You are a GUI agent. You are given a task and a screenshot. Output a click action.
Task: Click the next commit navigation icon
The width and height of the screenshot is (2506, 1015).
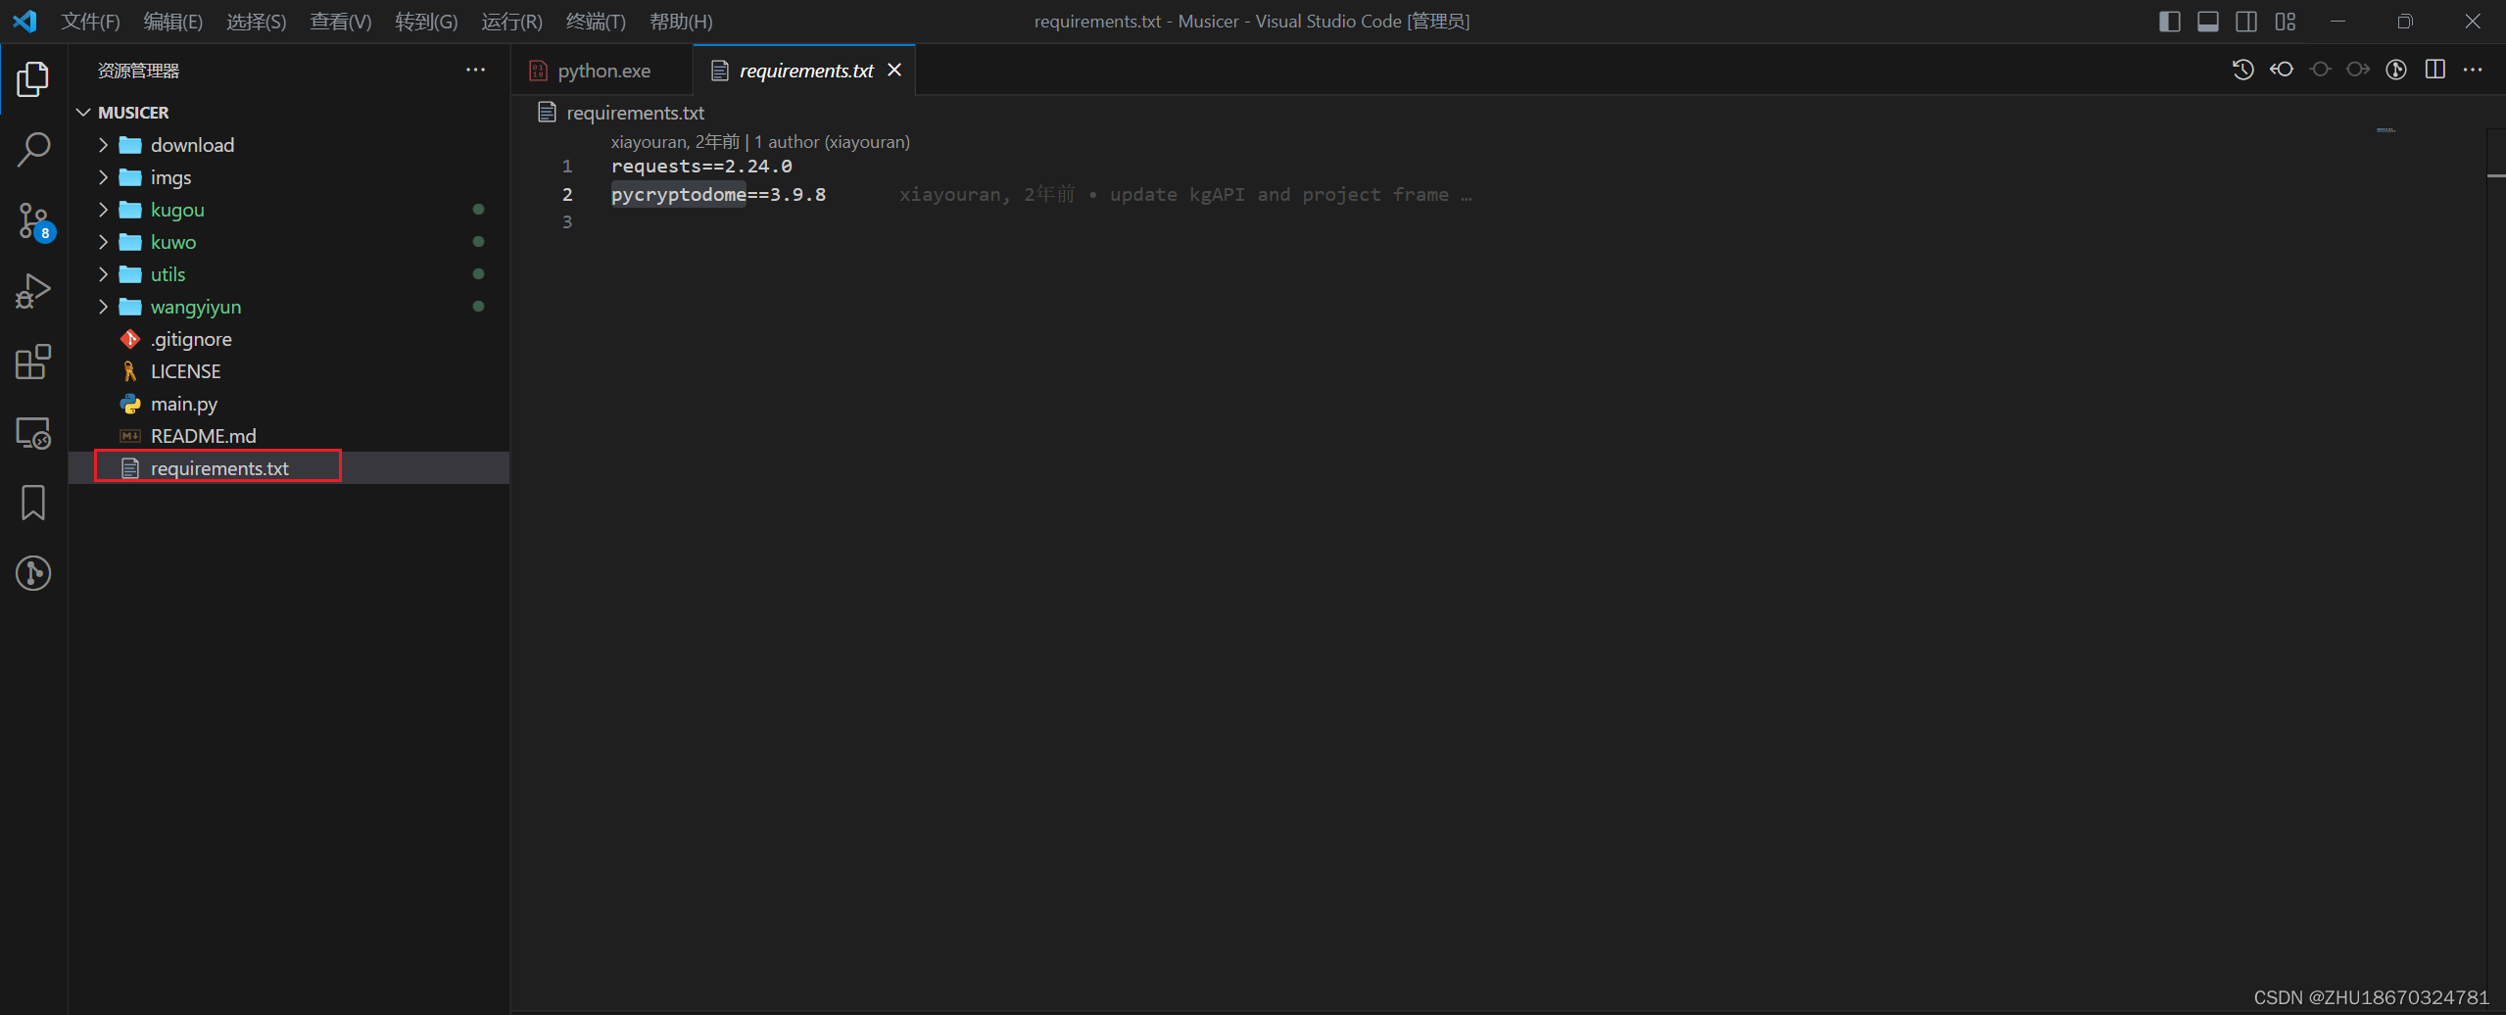[2358, 70]
